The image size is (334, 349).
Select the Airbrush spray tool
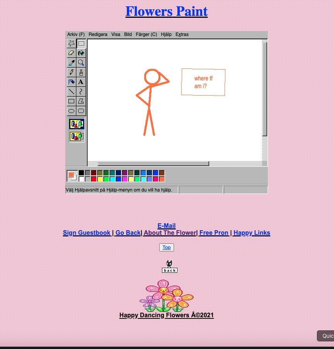(72, 82)
